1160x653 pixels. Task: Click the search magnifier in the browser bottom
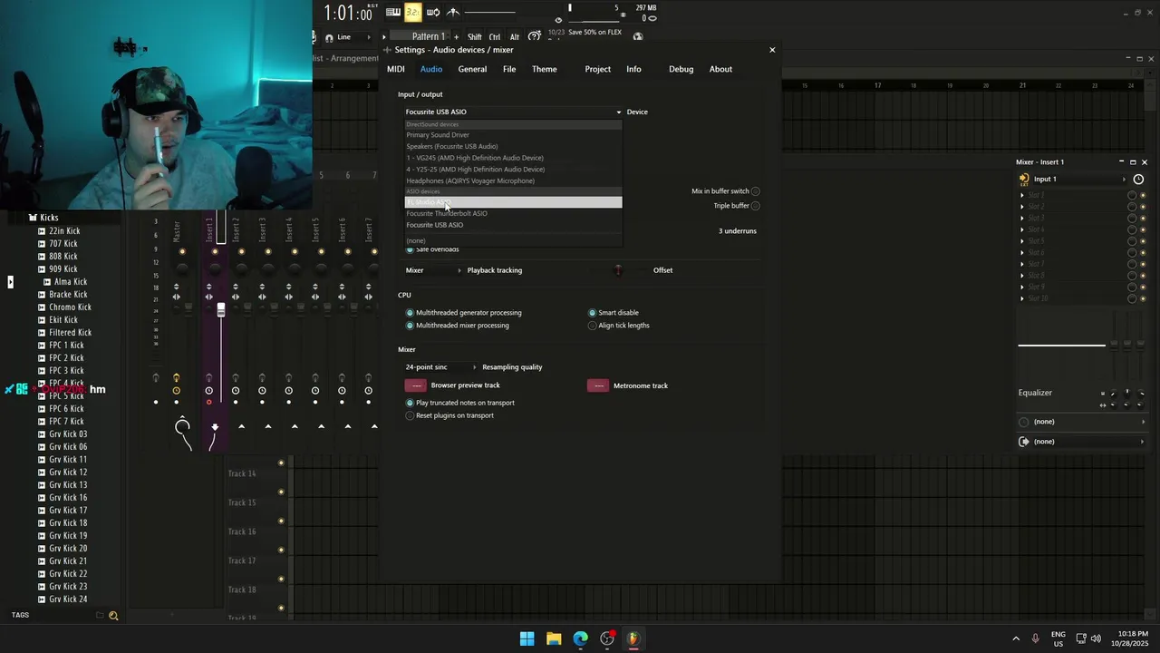tap(113, 616)
